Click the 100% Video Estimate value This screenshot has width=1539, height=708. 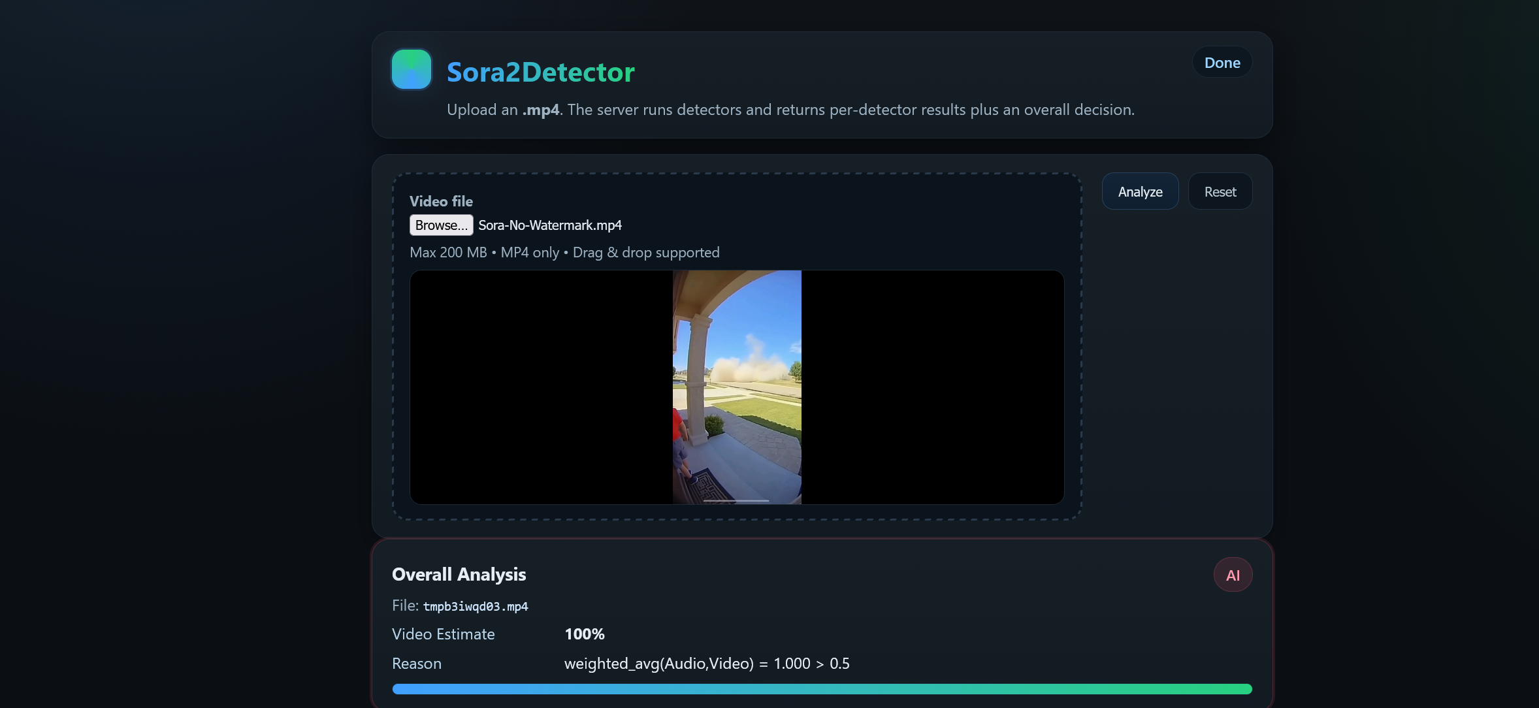(584, 634)
